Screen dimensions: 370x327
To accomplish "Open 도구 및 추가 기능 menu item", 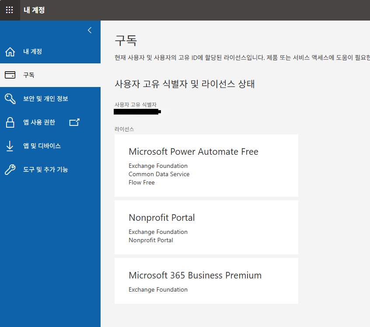I will [50, 169].
